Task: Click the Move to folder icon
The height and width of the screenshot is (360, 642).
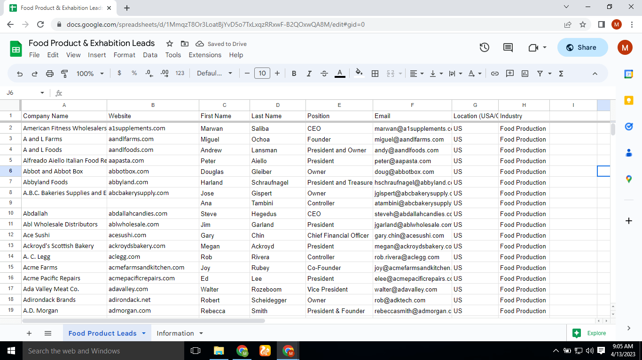Action: 185,44
